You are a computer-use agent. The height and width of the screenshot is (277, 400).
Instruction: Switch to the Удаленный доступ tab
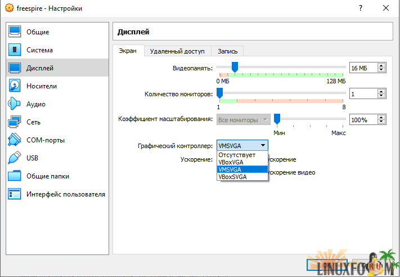point(177,51)
